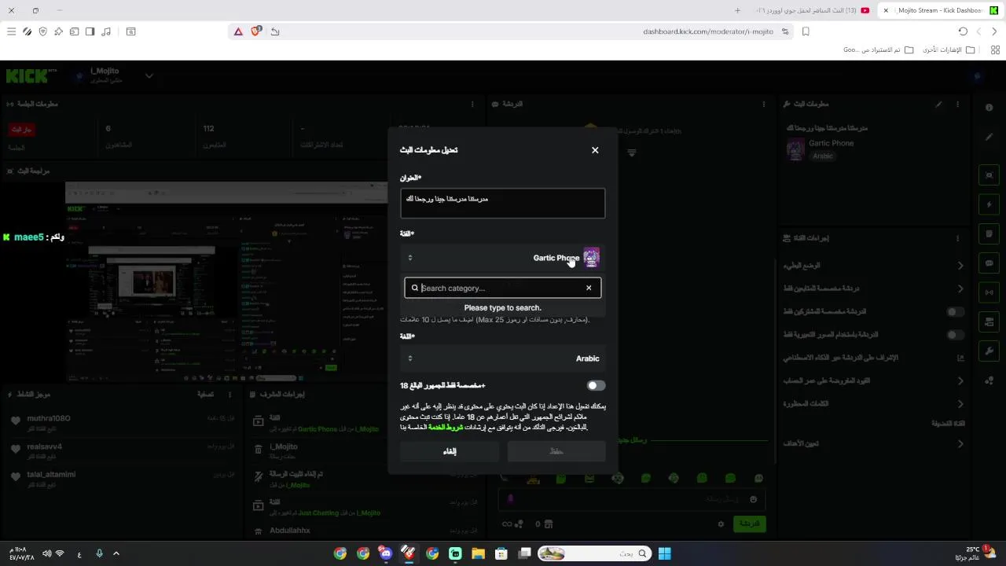Open the Arabic language dropdown
Screen dimensions: 1006x566
(x=502, y=358)
